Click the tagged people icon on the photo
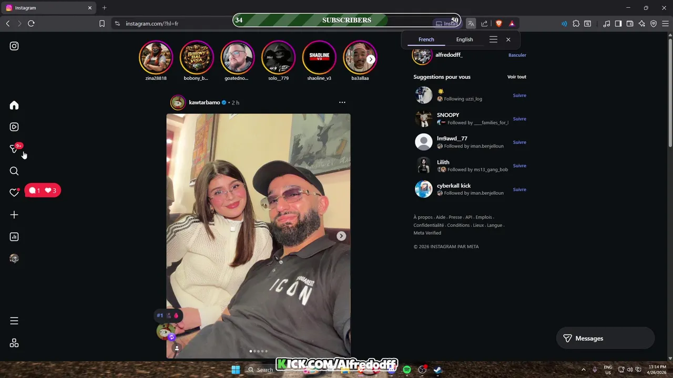 point(177,348)
